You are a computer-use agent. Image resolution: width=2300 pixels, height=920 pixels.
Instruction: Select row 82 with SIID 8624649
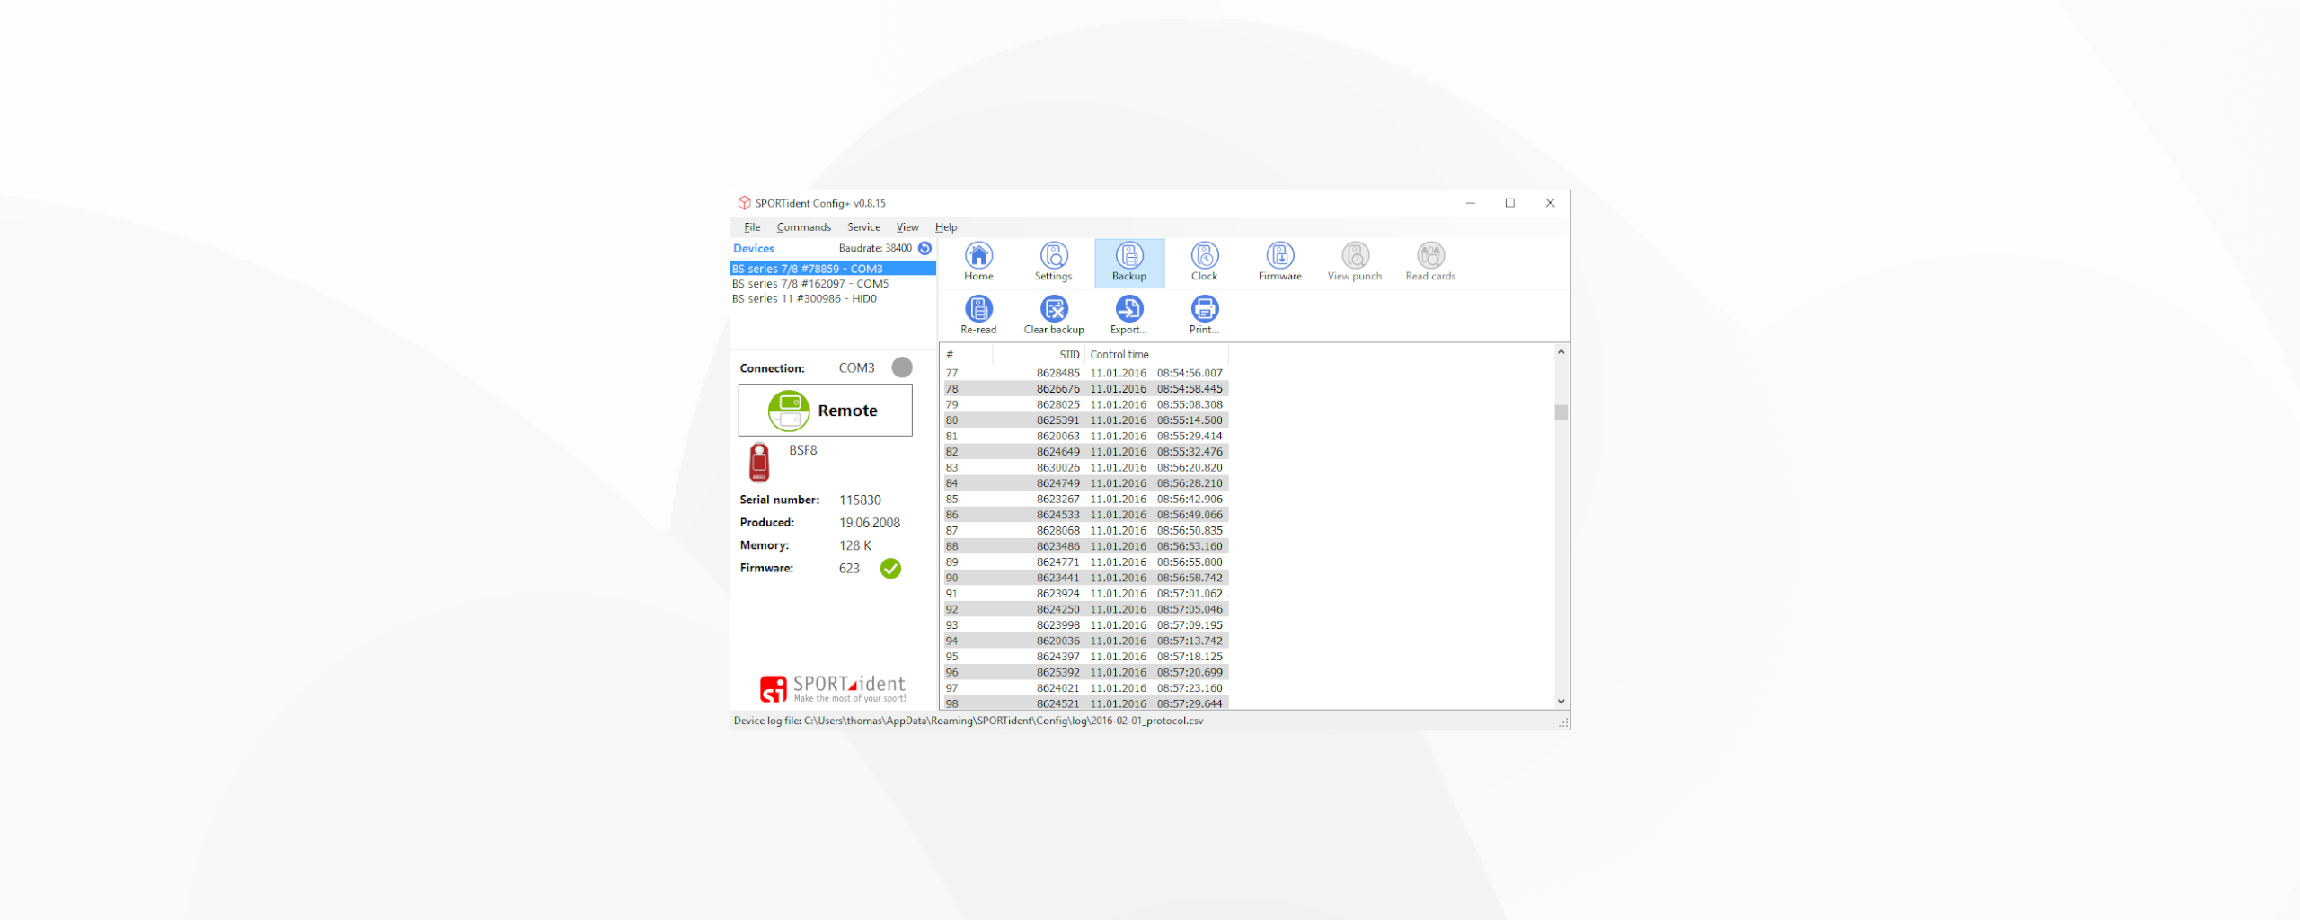coord(1084,452)
